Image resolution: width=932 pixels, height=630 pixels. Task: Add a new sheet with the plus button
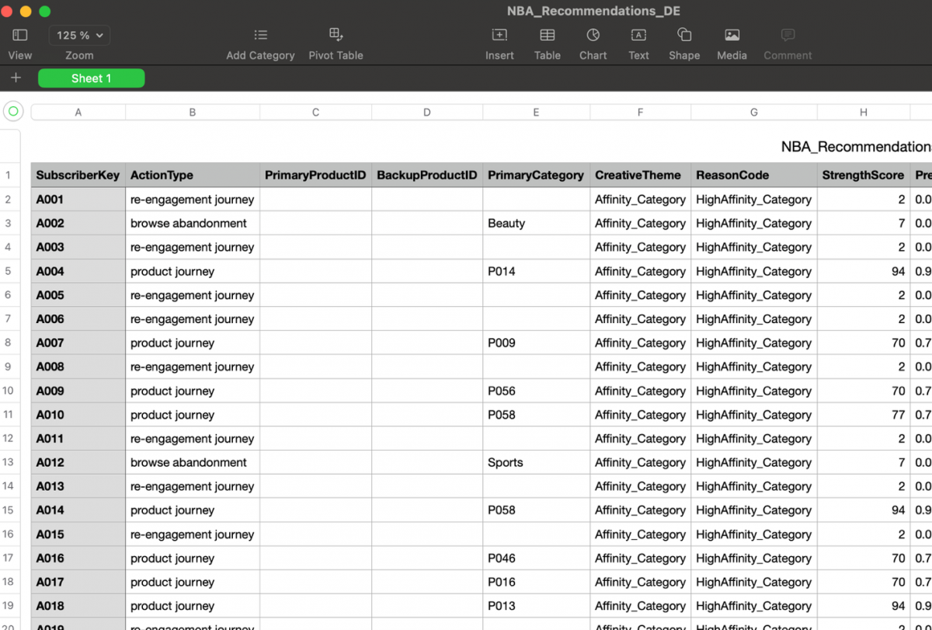[x=16, y=78]
